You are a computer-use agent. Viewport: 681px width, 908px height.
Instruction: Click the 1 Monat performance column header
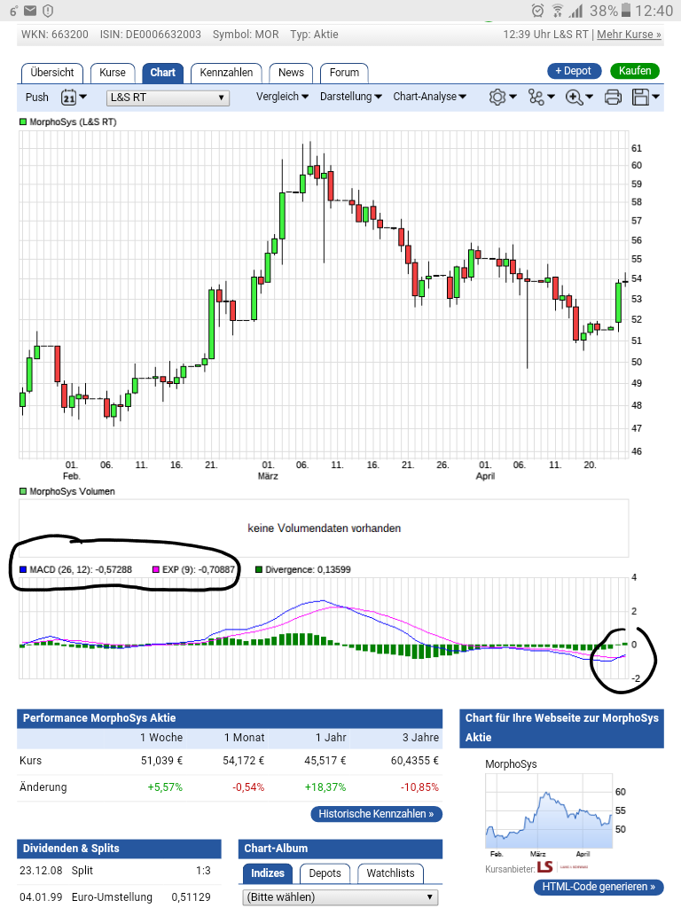click(x=245, y=738)
